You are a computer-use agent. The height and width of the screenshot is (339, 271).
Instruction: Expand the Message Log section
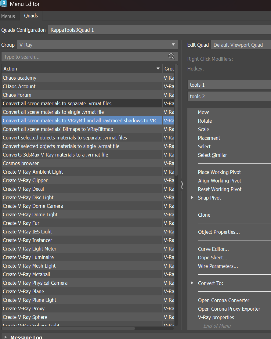pyautogui.click(x=5, y=337)
